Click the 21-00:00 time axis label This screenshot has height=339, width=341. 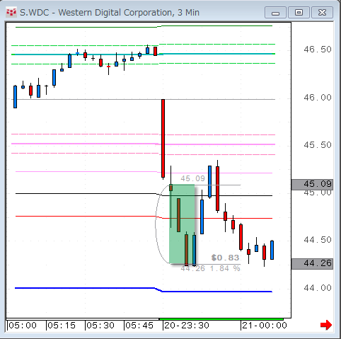(265, 326)
